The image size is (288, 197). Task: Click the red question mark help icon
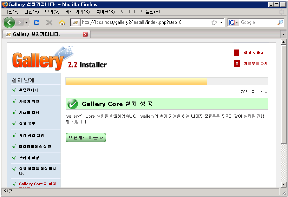click(237, 53)
